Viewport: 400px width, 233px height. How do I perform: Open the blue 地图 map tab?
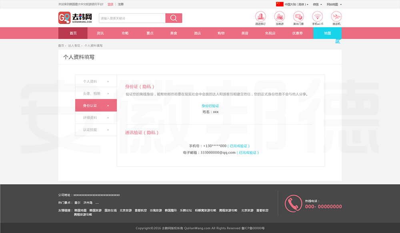click(327, 33)
